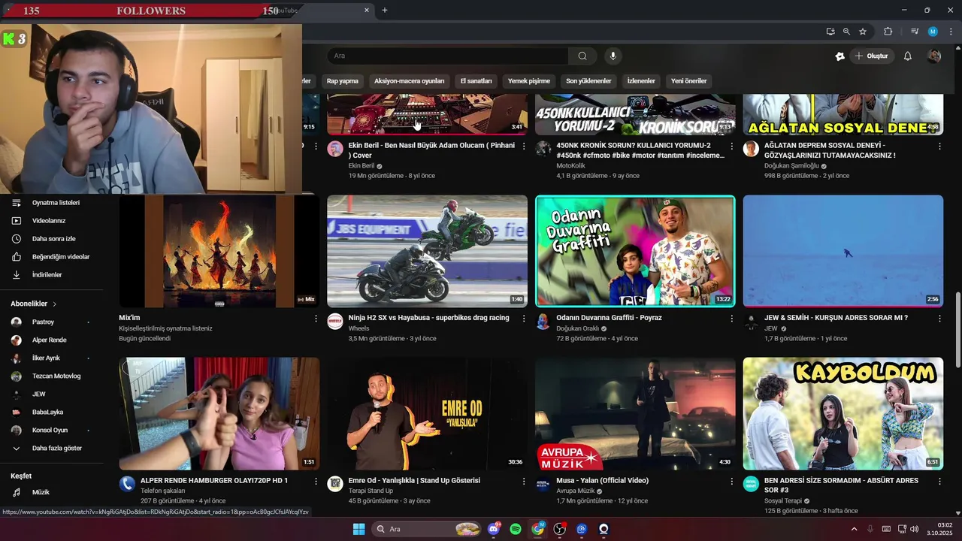Open Discord from the taskbar
Image resolution: width=962 pixels, height=541 pixels.
click(494, 529)
